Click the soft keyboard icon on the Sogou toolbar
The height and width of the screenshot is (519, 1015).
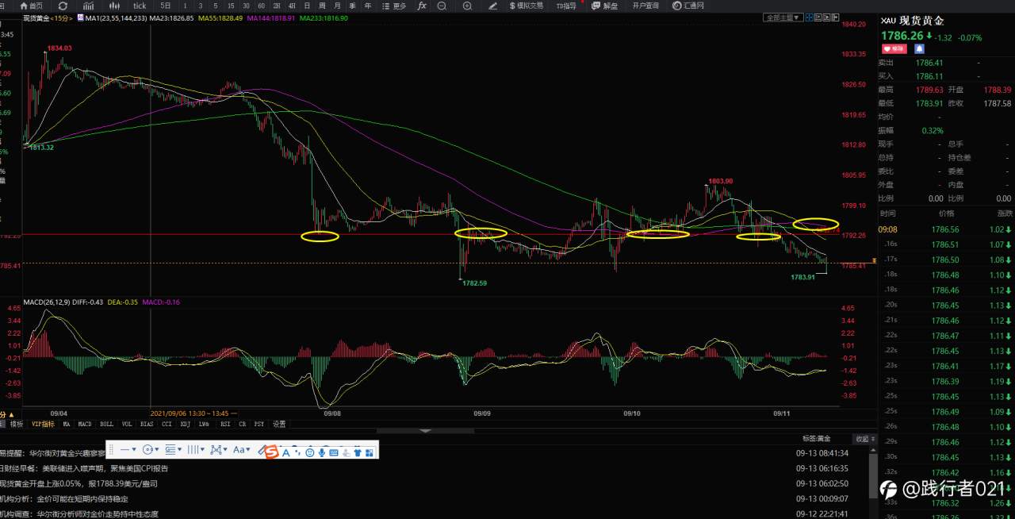(x=334, y=452)
